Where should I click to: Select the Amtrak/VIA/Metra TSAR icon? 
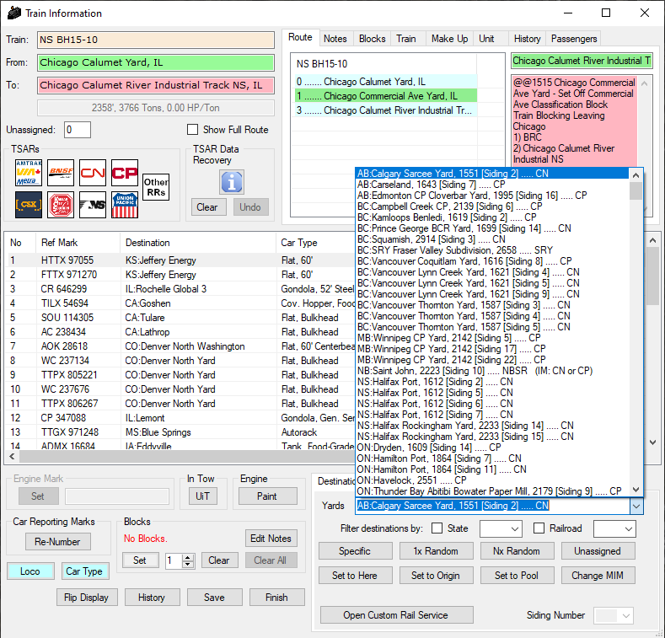coord(29,173)
